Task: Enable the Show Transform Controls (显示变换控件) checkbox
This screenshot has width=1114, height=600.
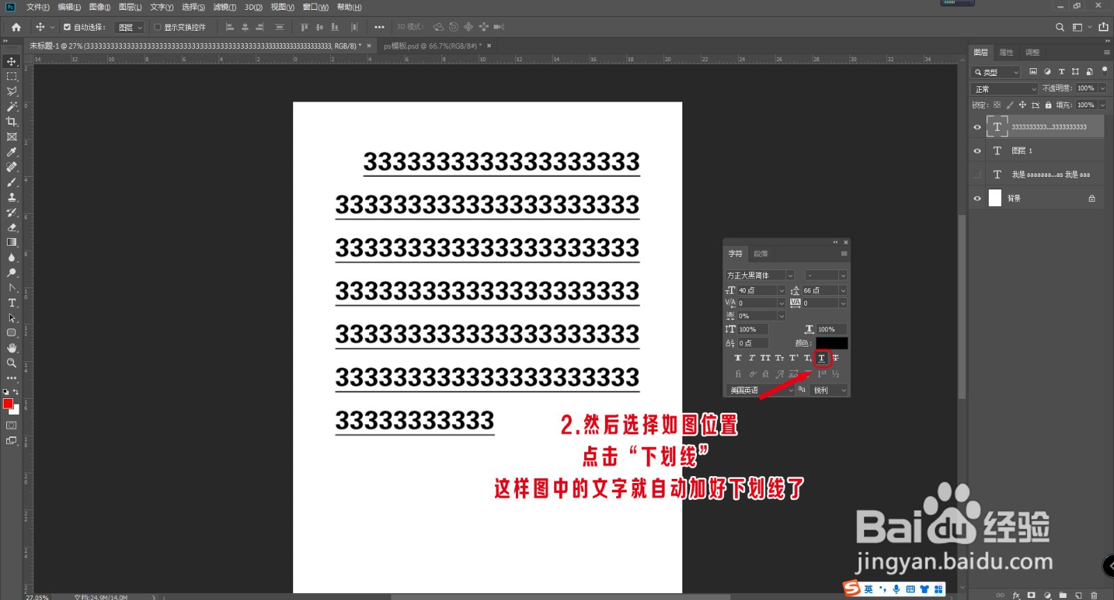Action: tap(157, 27)
